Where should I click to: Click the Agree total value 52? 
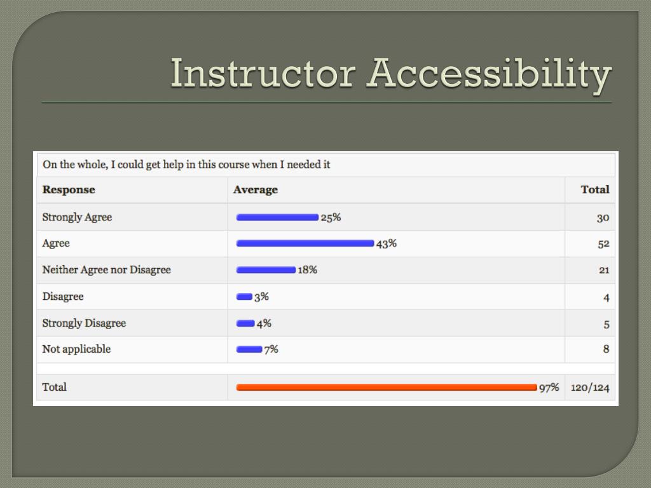point(604,244)
